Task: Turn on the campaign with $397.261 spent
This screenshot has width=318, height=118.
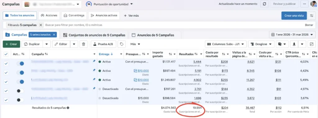Action: [20, 91]
